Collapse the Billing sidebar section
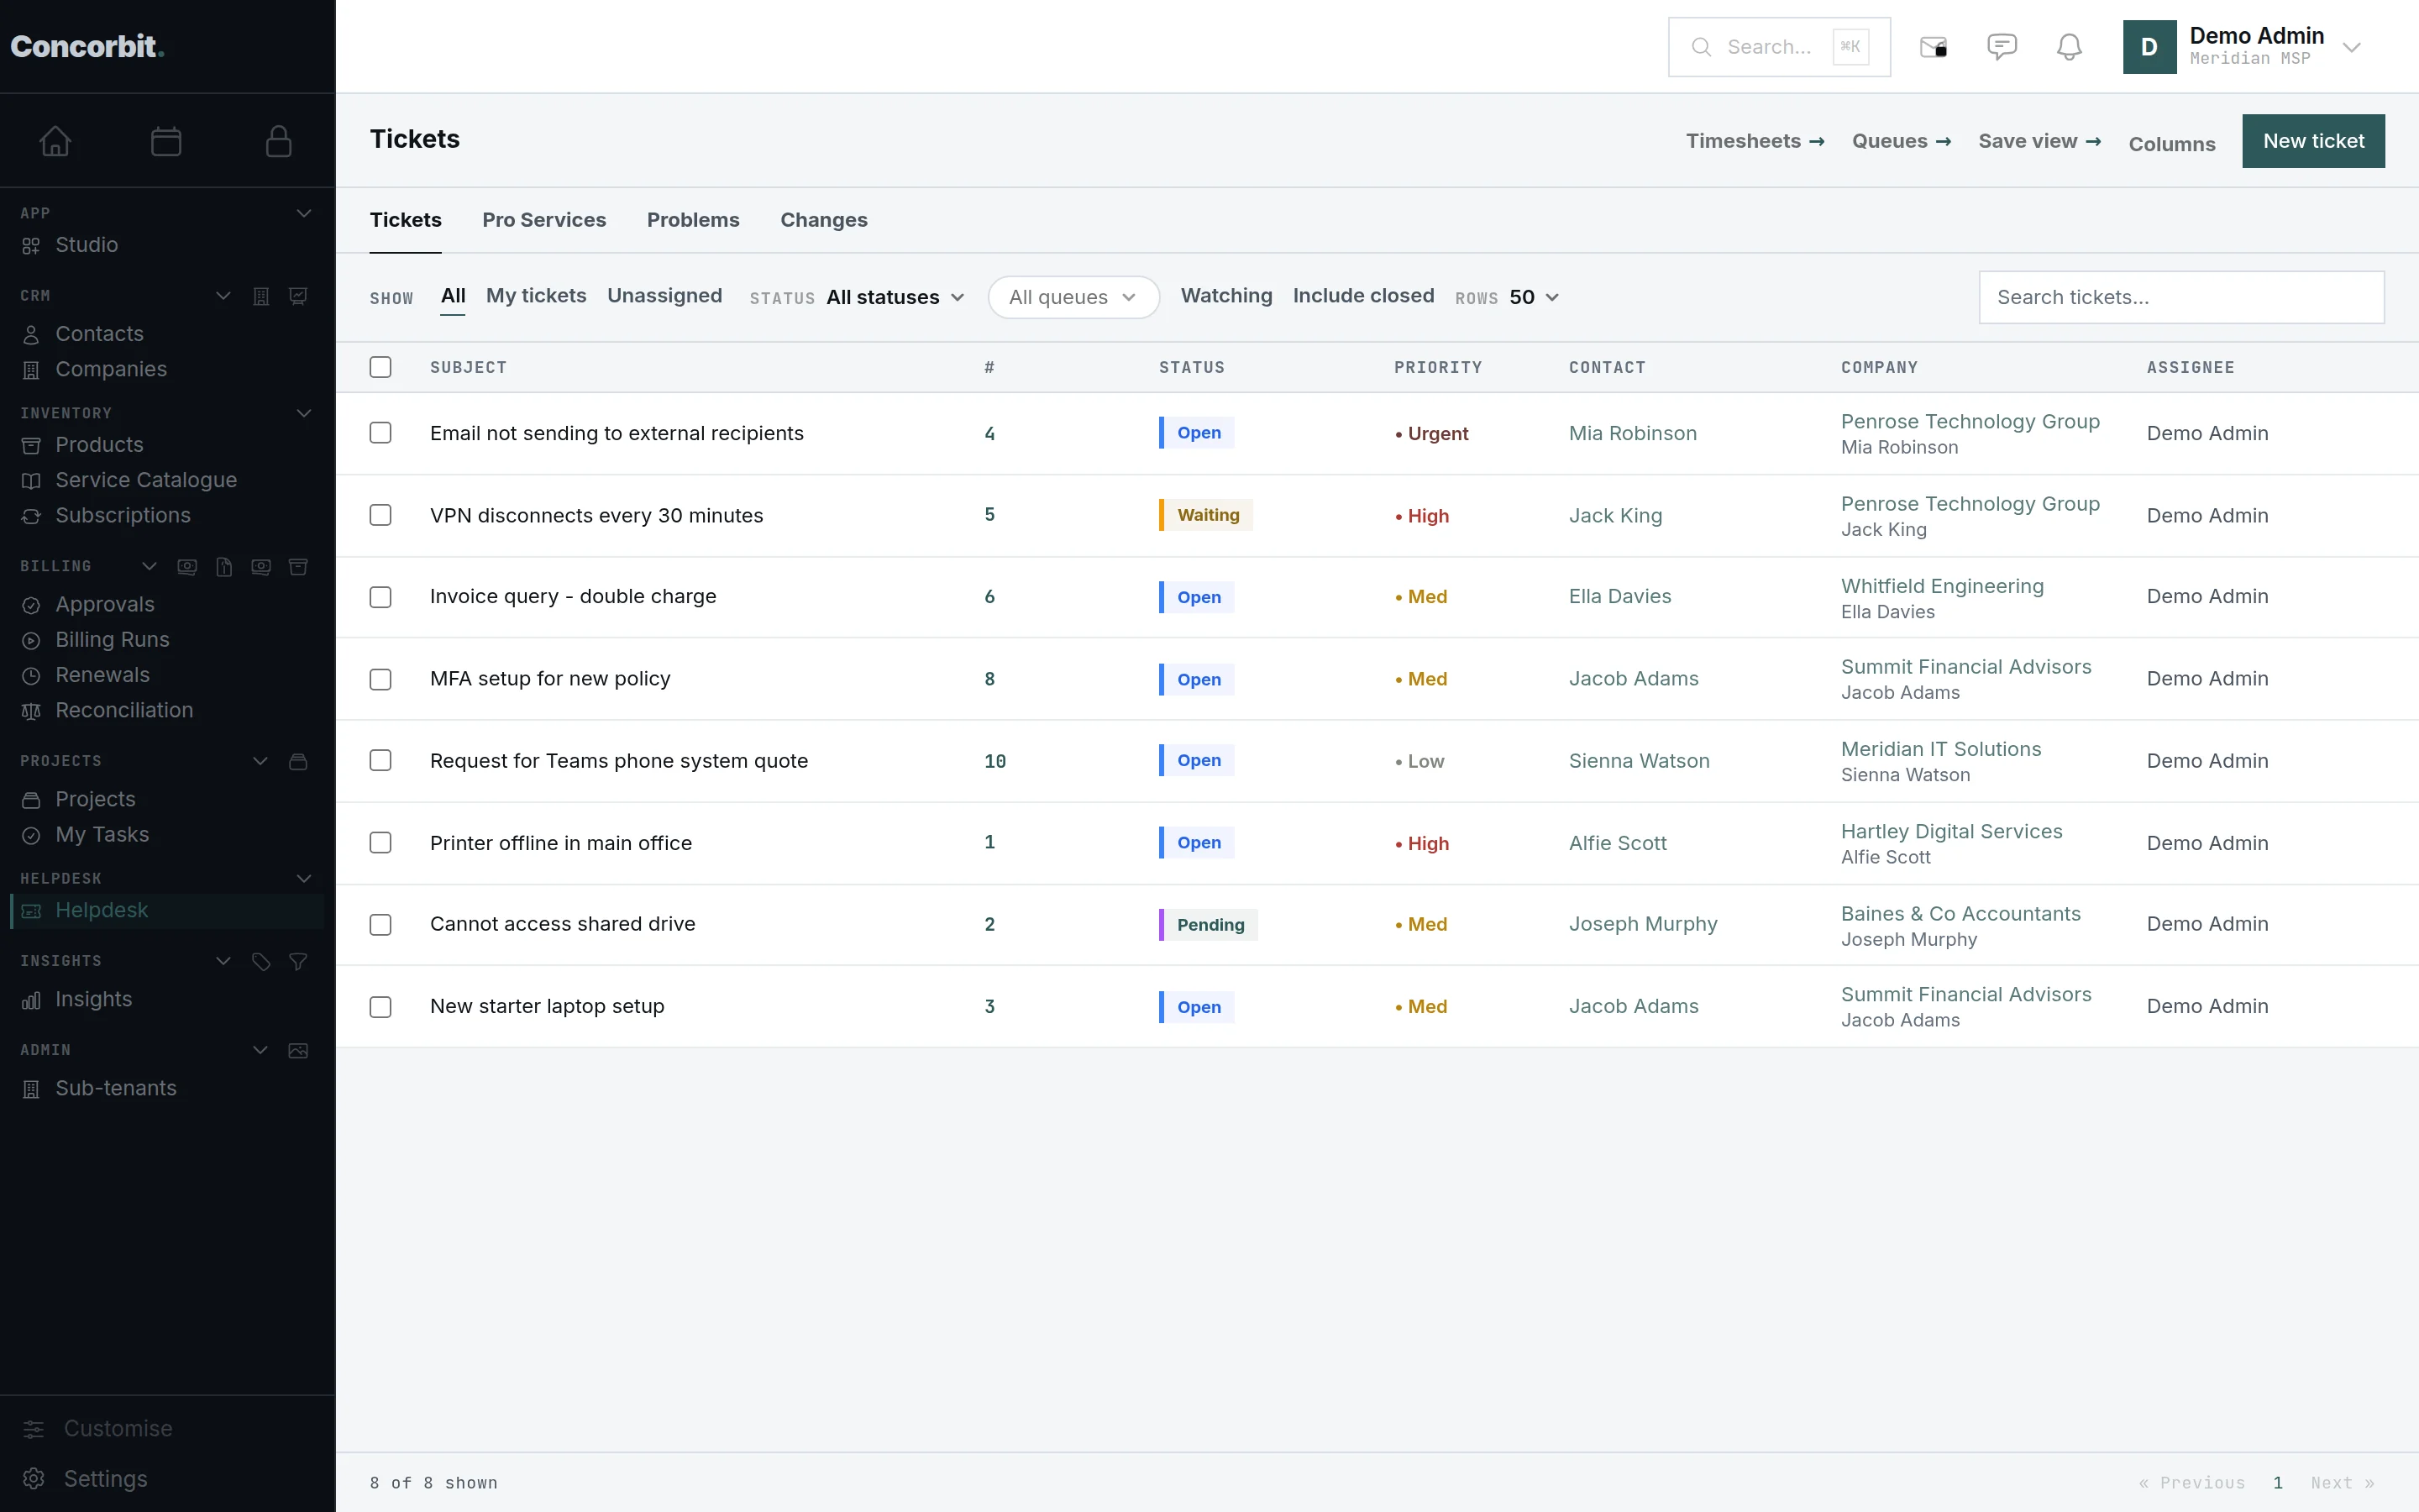Image resolution: width=2419 pixels, height=1512 pixels. pos(149,566)
